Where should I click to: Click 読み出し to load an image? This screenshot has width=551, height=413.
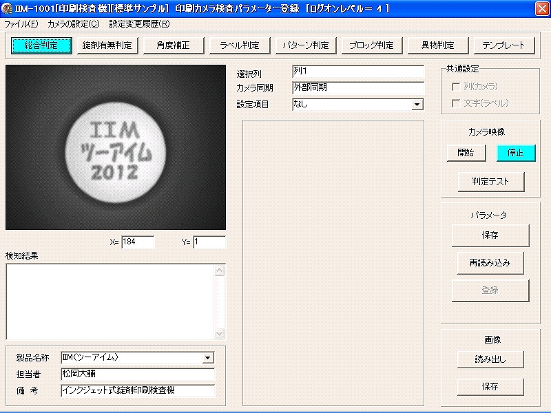pyautogui.click(x=490, y=359)
